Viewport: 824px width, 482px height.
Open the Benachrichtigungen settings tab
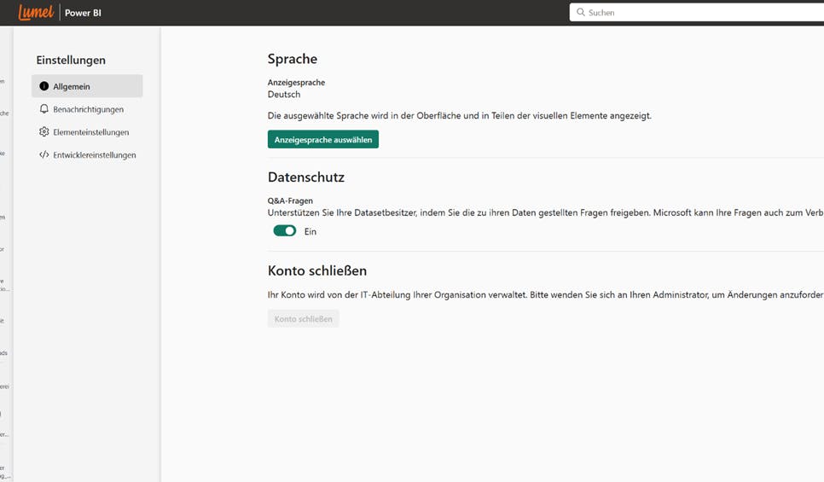pos(87,109)
